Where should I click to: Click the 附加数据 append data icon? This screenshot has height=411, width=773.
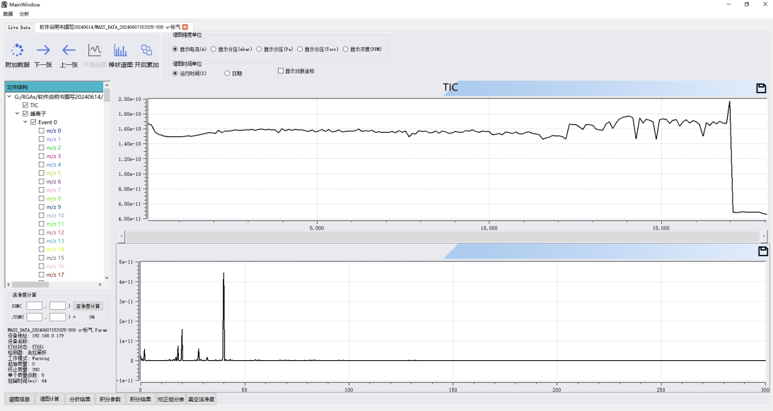[17, 51]
